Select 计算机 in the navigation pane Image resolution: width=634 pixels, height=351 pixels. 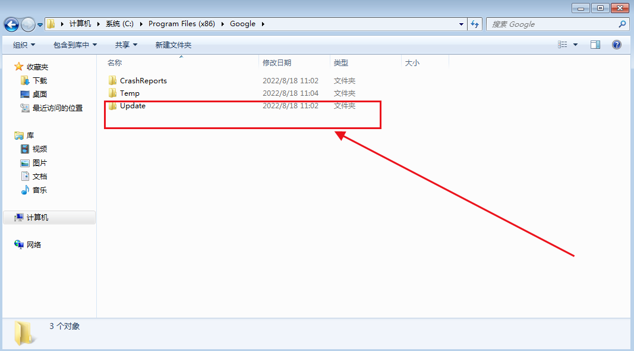(37, 217)
